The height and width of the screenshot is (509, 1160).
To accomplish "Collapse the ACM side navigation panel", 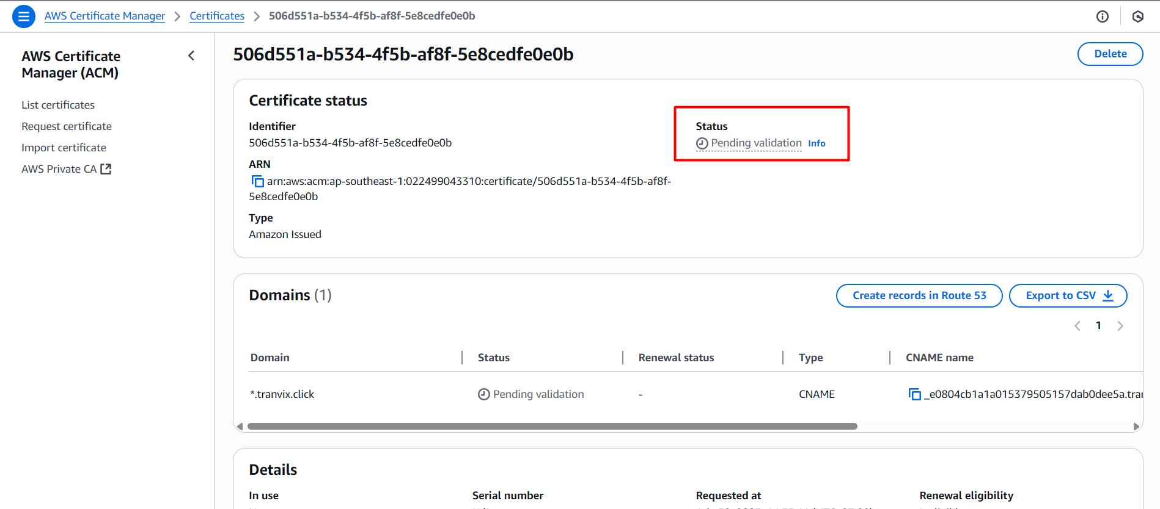I will [x=191, y=56].
